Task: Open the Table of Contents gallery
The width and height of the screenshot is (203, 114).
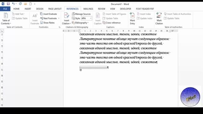Action: coord(6,19)
